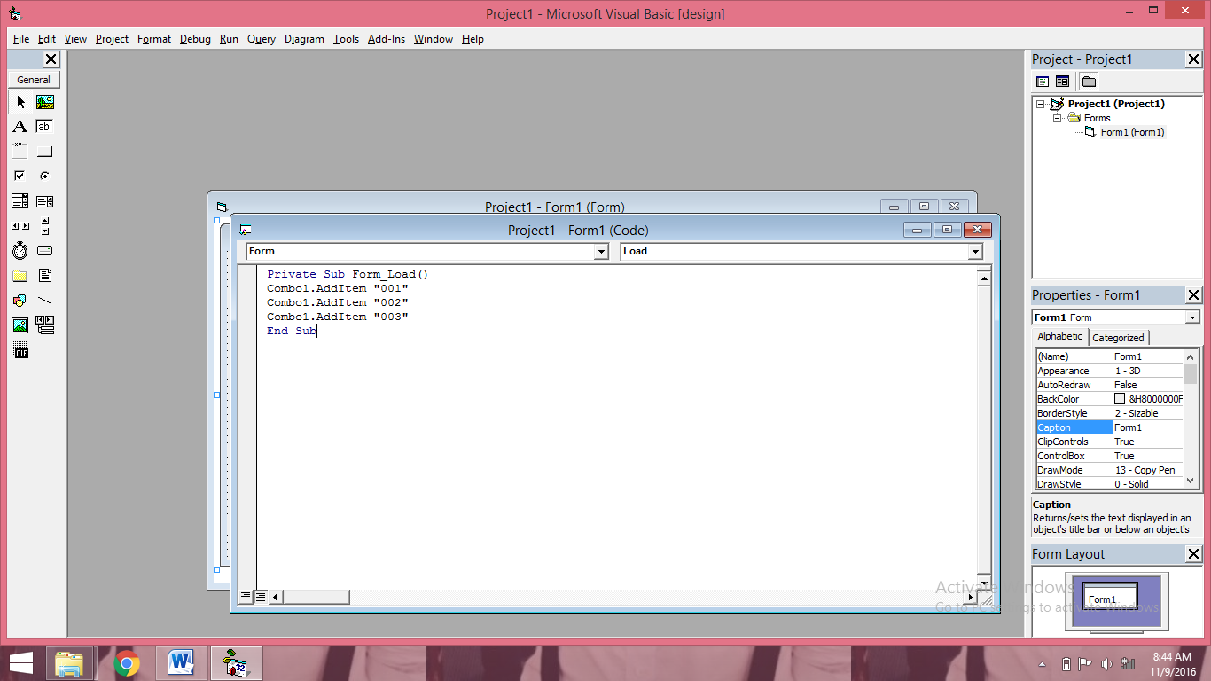Image resolution: width=1211 pixels, height=681 pixels.
Task: Select the DriveListBox control tool
Action: pos(45,251)
